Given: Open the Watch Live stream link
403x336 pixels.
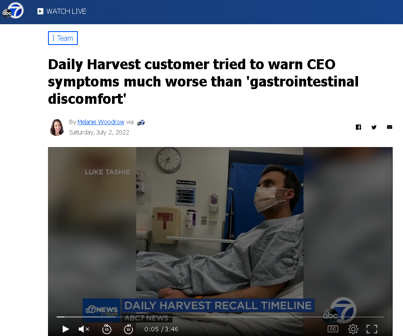Looking at the screenshot, I should point(62,11).
